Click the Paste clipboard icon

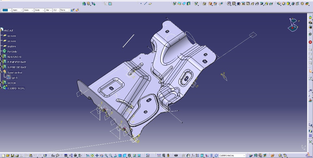coord(31,155)
